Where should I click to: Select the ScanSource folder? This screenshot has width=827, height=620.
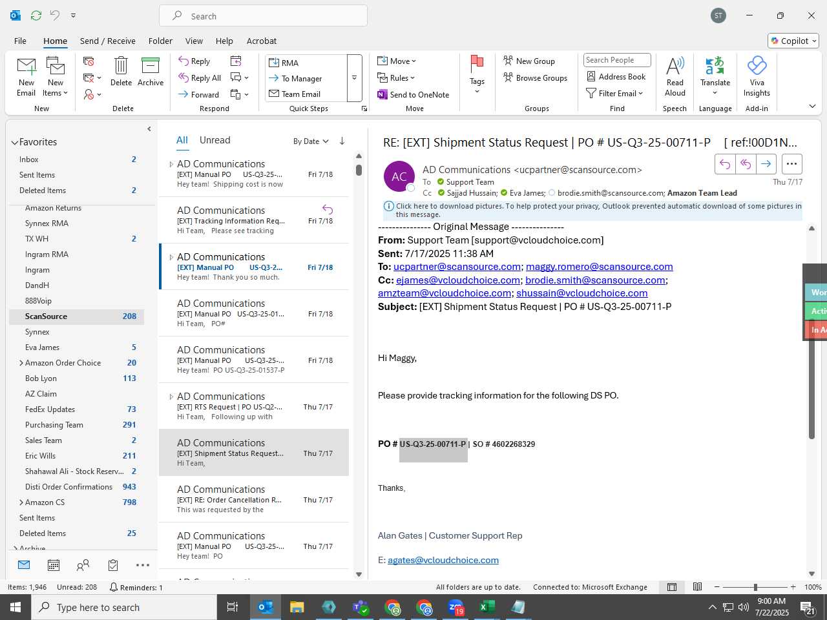click(76, 316)
